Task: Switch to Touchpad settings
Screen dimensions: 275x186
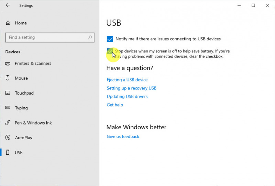Action: (24, 93)
